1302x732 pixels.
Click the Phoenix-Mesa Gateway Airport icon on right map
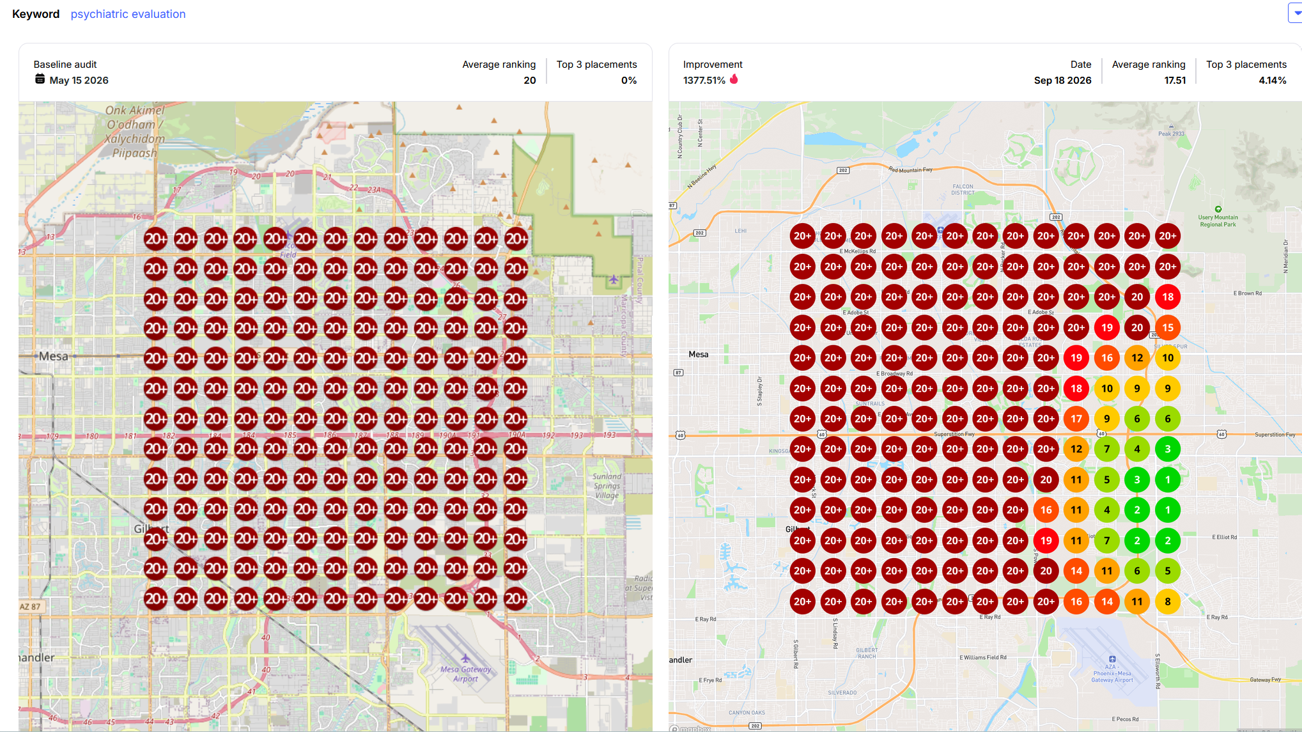click(1112, 659)
